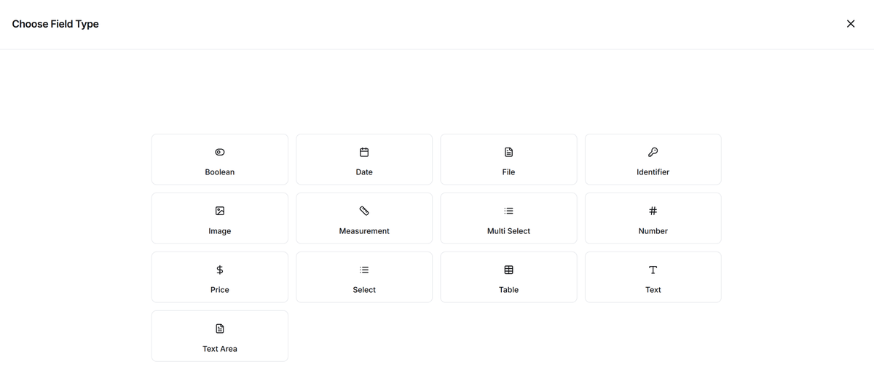Select the Identifier key icon
Screen dimensions: 874x383
[x=653, y=152]
